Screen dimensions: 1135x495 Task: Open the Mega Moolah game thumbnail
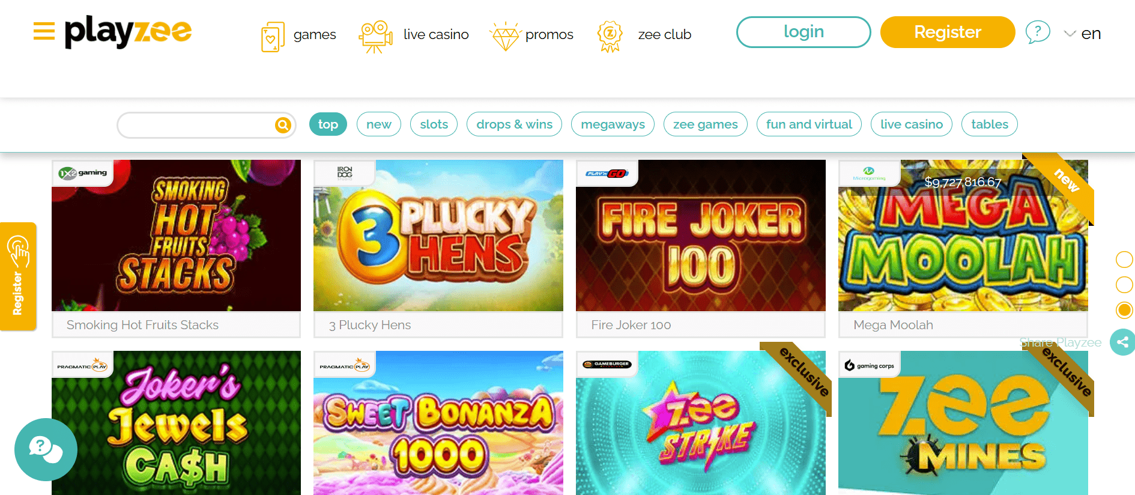click(x=963, y=235)
